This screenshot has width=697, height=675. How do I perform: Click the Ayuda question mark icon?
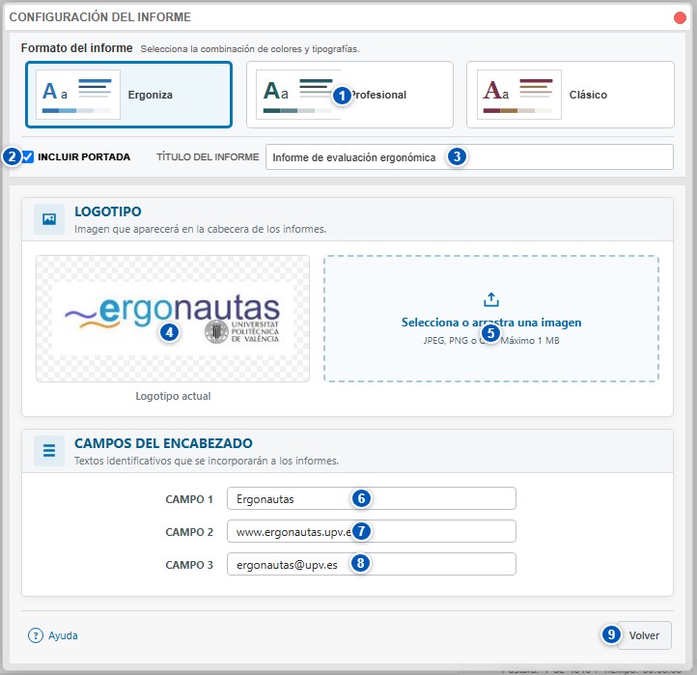click(x=36, y=635)
